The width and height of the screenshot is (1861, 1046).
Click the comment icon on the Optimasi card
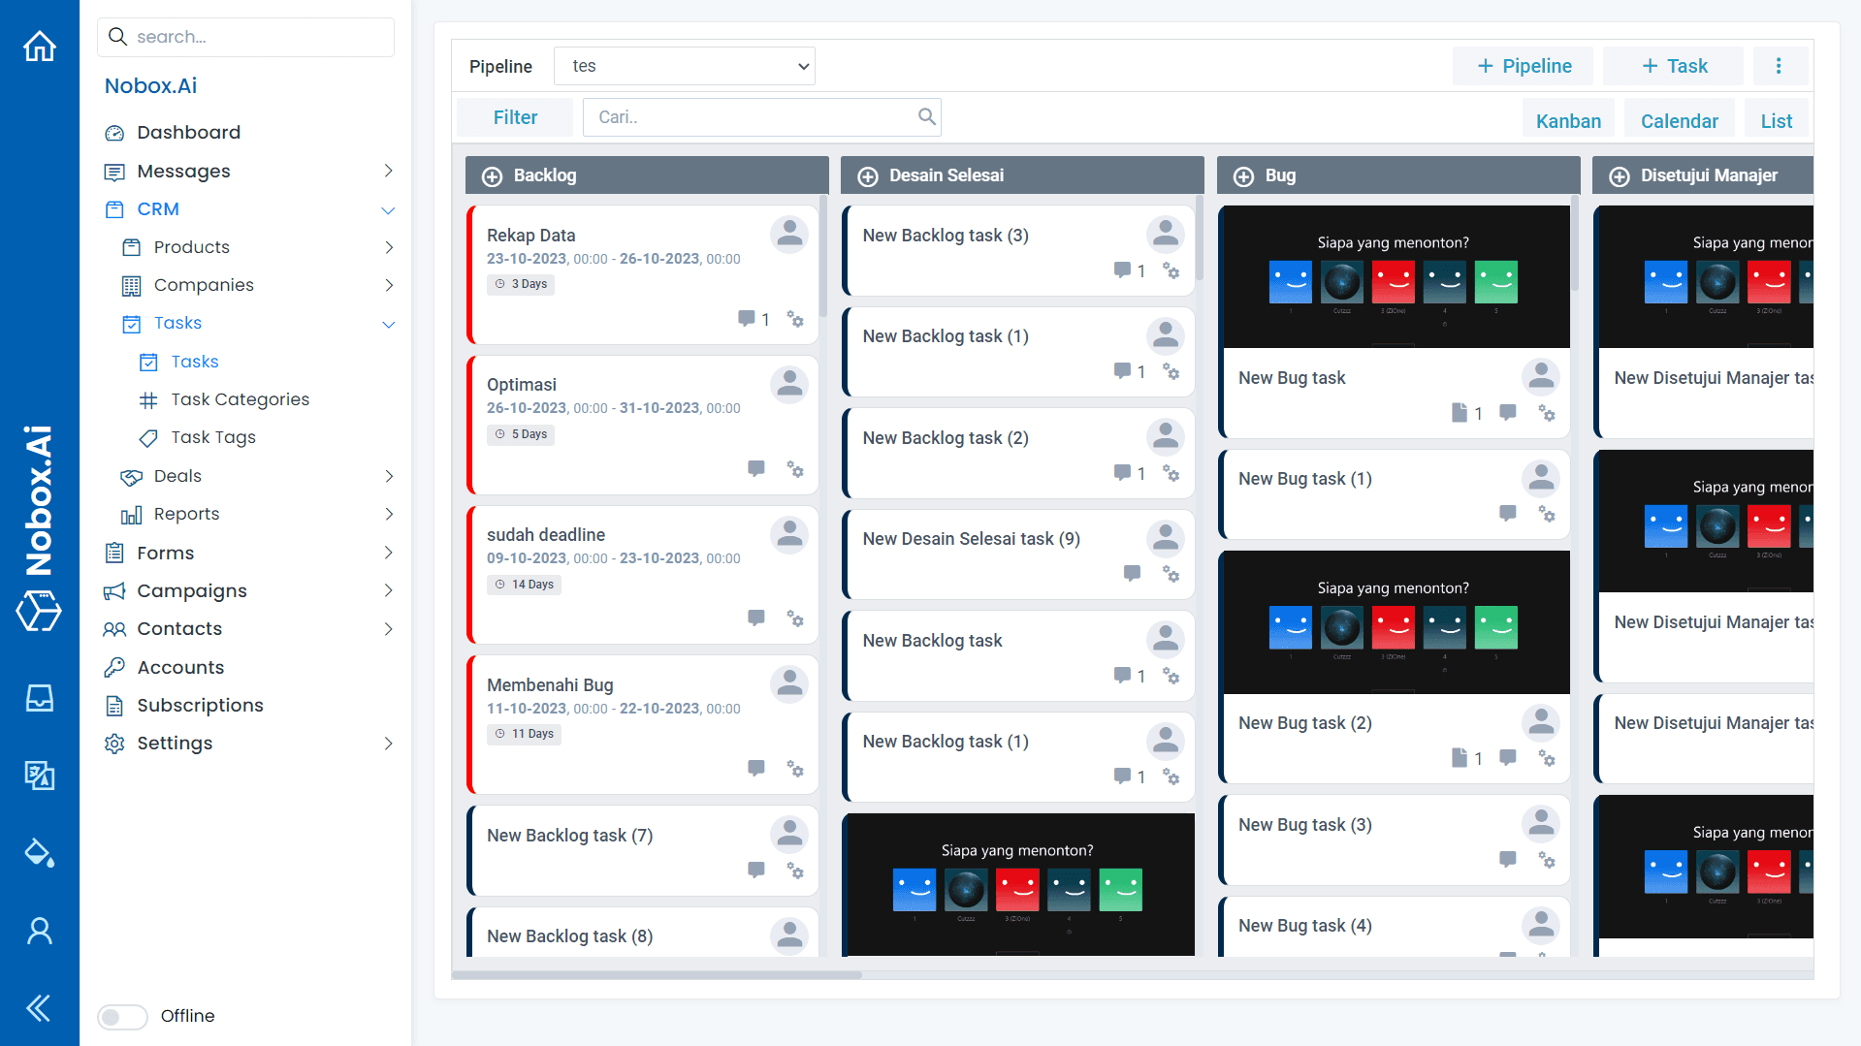click(x=756, y=469)
